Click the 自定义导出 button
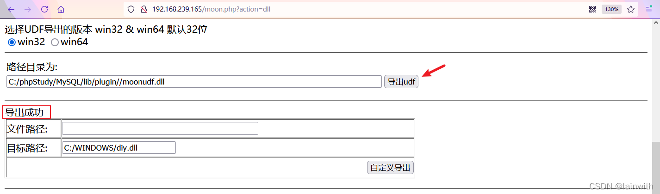This screenshot has height=194, width=660. click(390, 168)
